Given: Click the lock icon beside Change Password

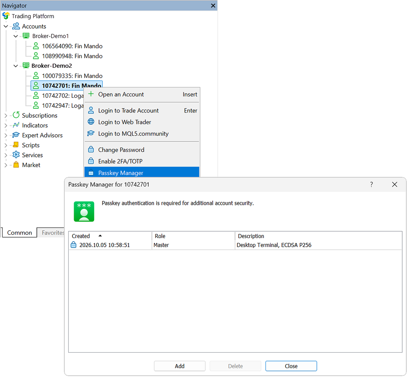Looking at the screenshot, I should point(91,149).
